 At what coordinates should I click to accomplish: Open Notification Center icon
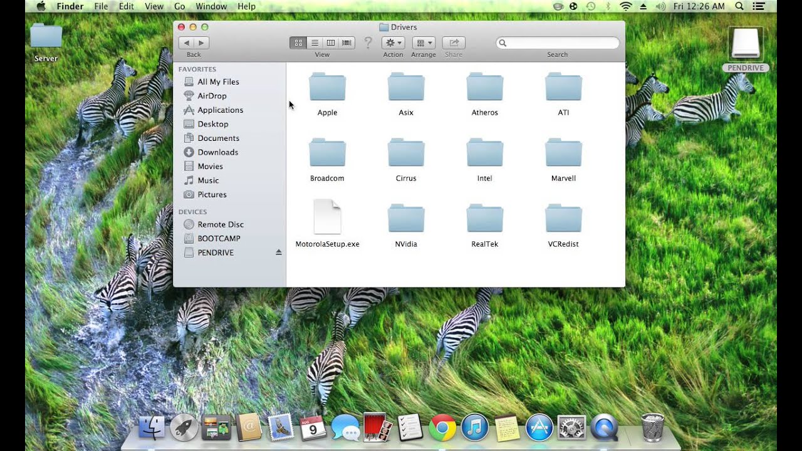759,6
